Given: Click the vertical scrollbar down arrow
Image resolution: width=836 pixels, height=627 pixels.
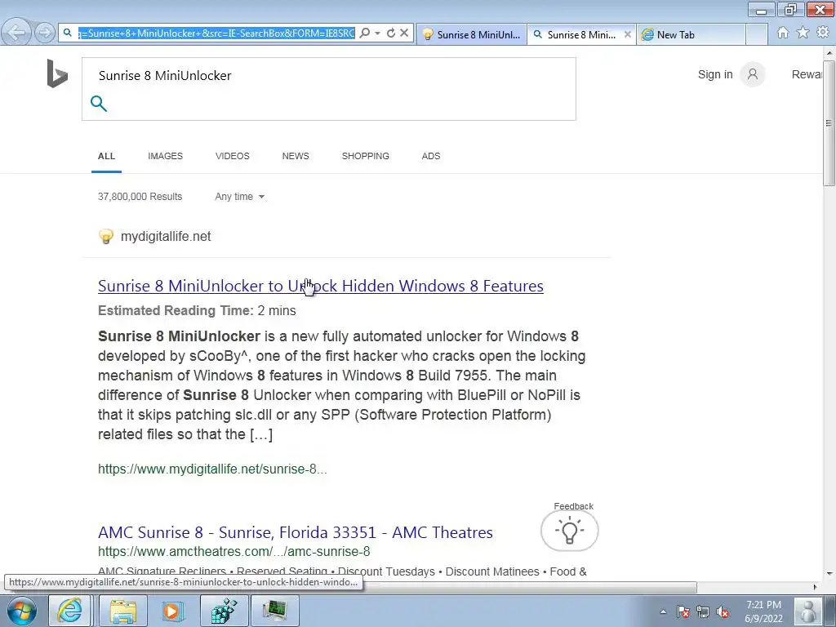Looking at the screenshot, I should click(829, 574).
